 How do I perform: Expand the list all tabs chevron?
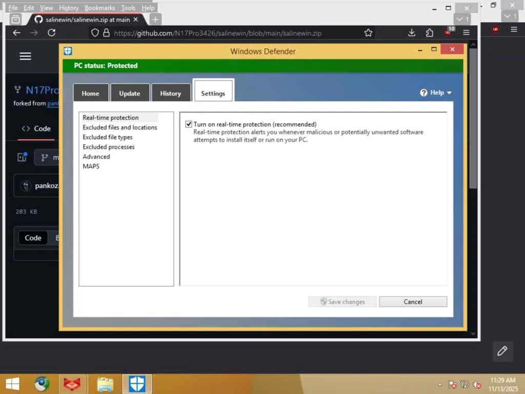click(462, 19)
